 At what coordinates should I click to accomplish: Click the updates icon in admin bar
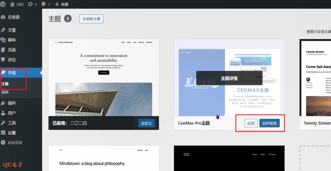[30, 4]
